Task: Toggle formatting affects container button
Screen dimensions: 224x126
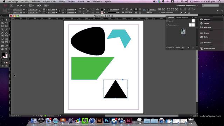Action: tap(2, 59)
